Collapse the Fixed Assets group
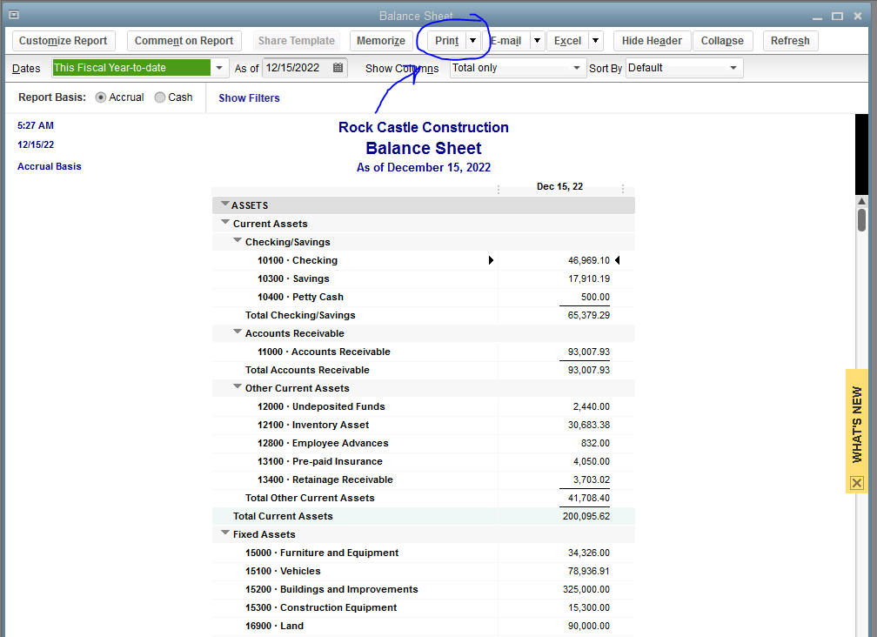 225,533
